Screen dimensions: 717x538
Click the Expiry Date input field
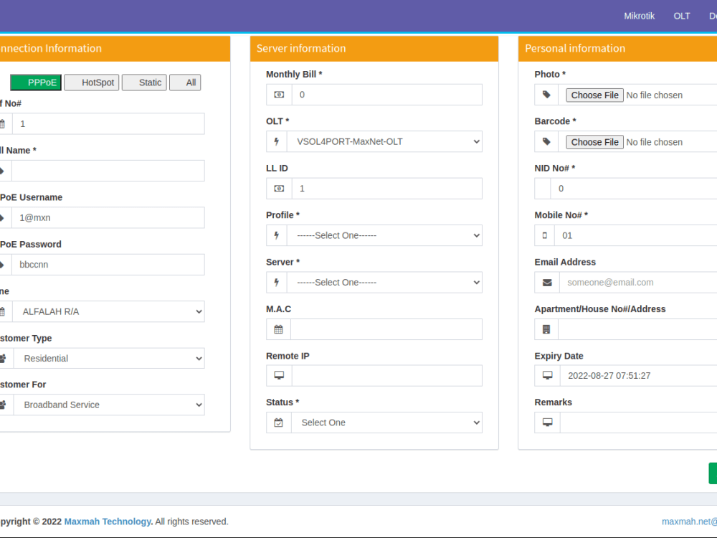[x=638, y=375]
